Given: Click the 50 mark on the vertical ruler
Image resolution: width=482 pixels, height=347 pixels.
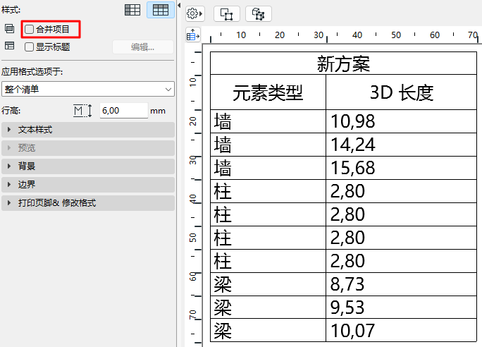Looking at the screenshot, I should [193, 238].
